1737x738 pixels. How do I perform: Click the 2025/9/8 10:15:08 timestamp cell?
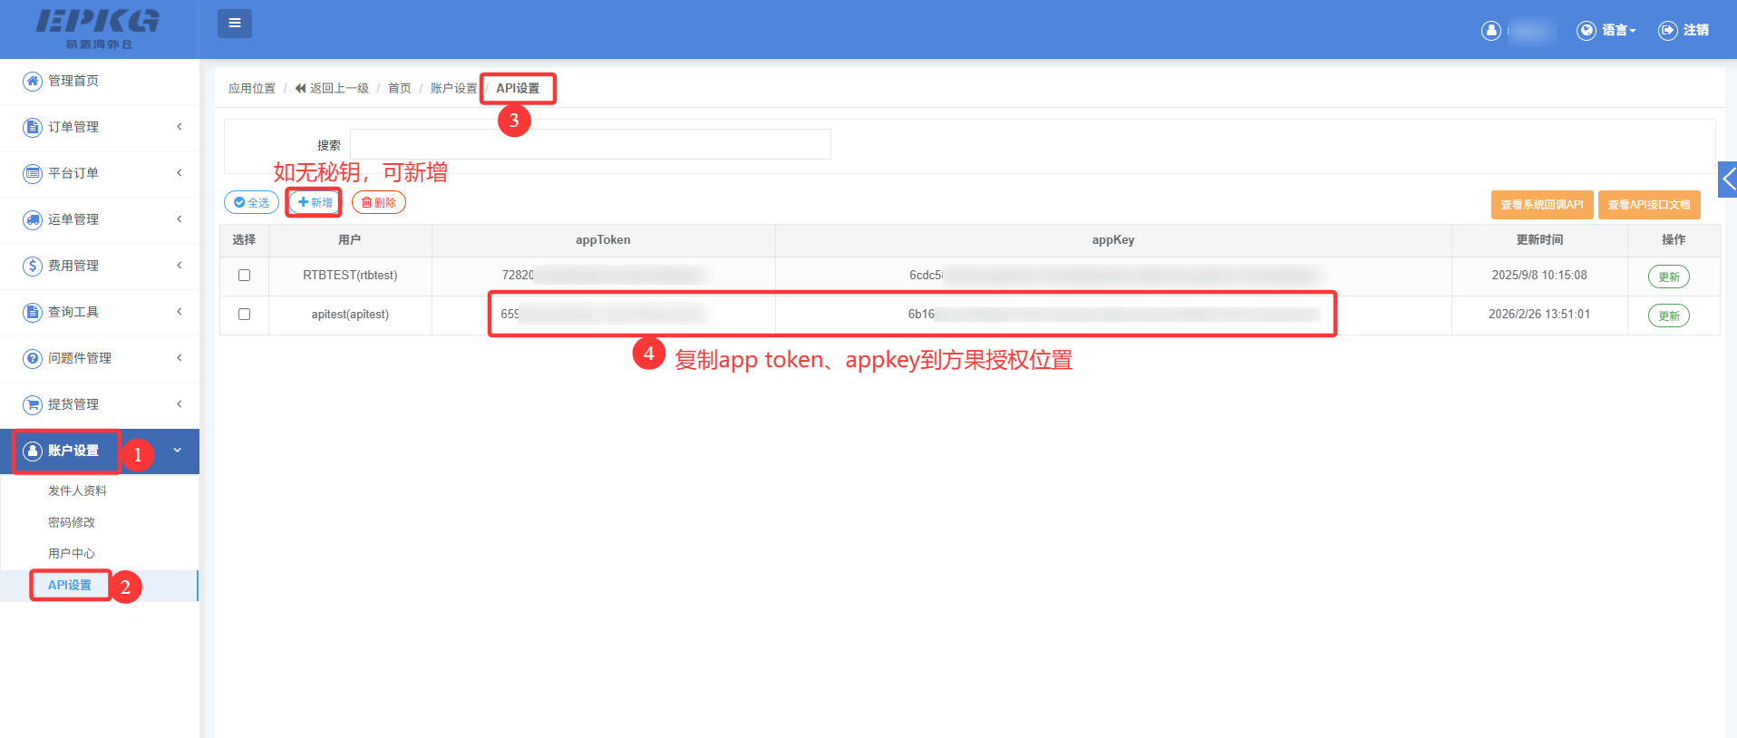[x=1539, y=276]
